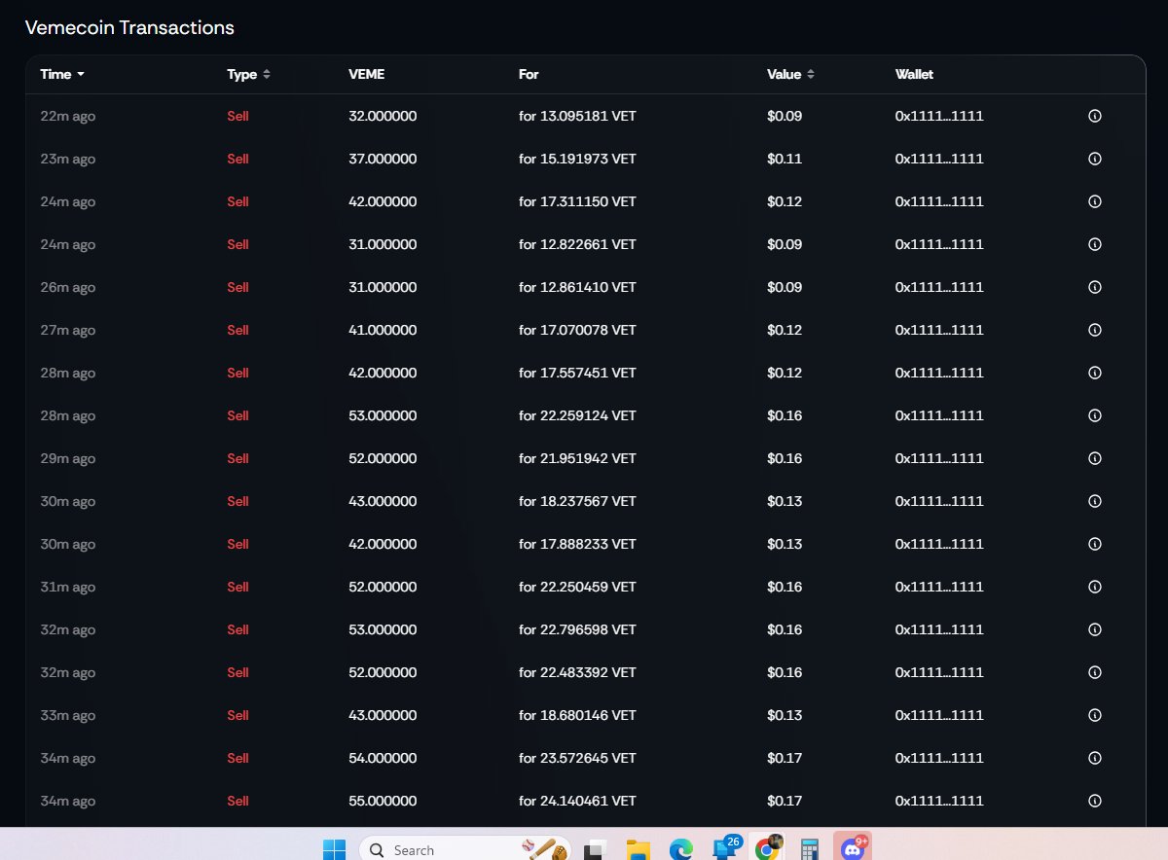The image size is (1168, 860).
Task: Select the 27m ago timestamp
Action: click(x=68, y=331)
